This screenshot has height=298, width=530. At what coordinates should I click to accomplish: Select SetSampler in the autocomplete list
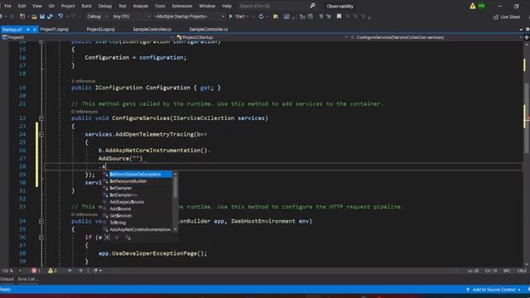coord(137,188)
